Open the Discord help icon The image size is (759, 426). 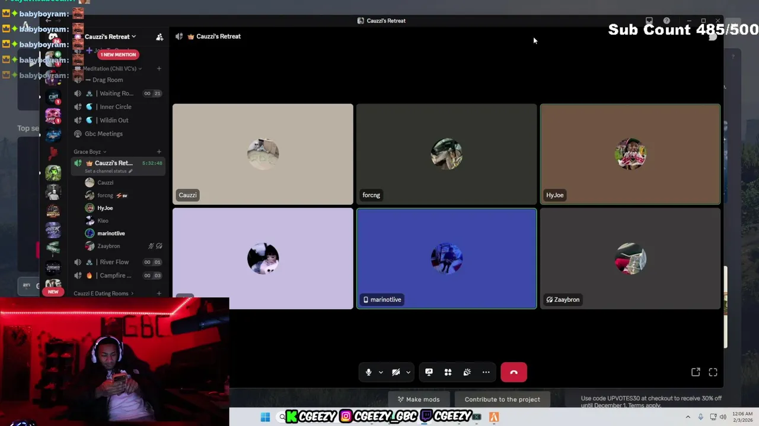pyautogui.click(x=666, y=21)
